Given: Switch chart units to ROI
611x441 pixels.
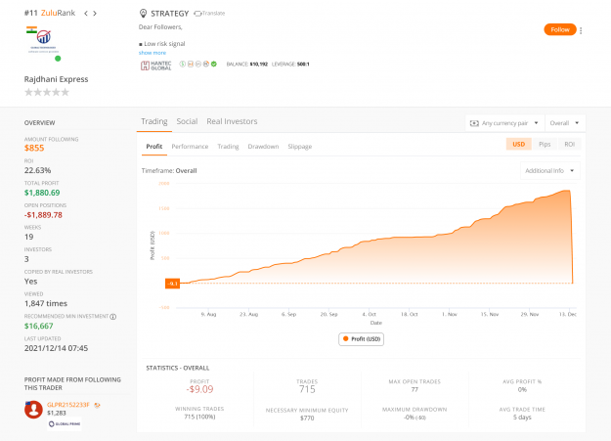Looking at the screenshot, I should [x=569, y=145].
